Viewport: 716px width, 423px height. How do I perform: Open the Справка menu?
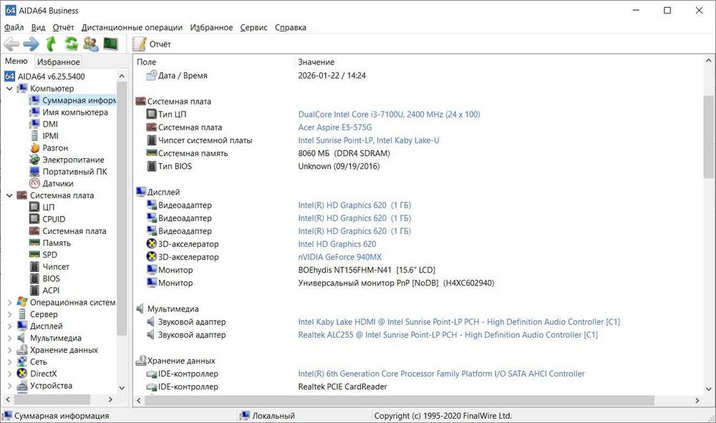tap(291, 27)
